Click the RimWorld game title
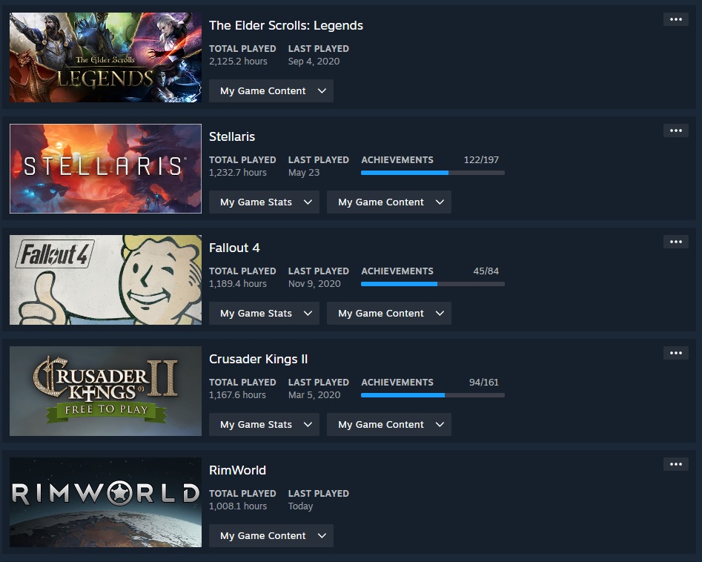The image size is (702, 562). click(x=237, y=470)
